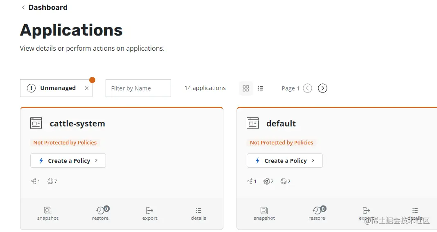This screenshot has height=232, width=437.
Task: Export cattle-system application
Action: coord(150,214)
